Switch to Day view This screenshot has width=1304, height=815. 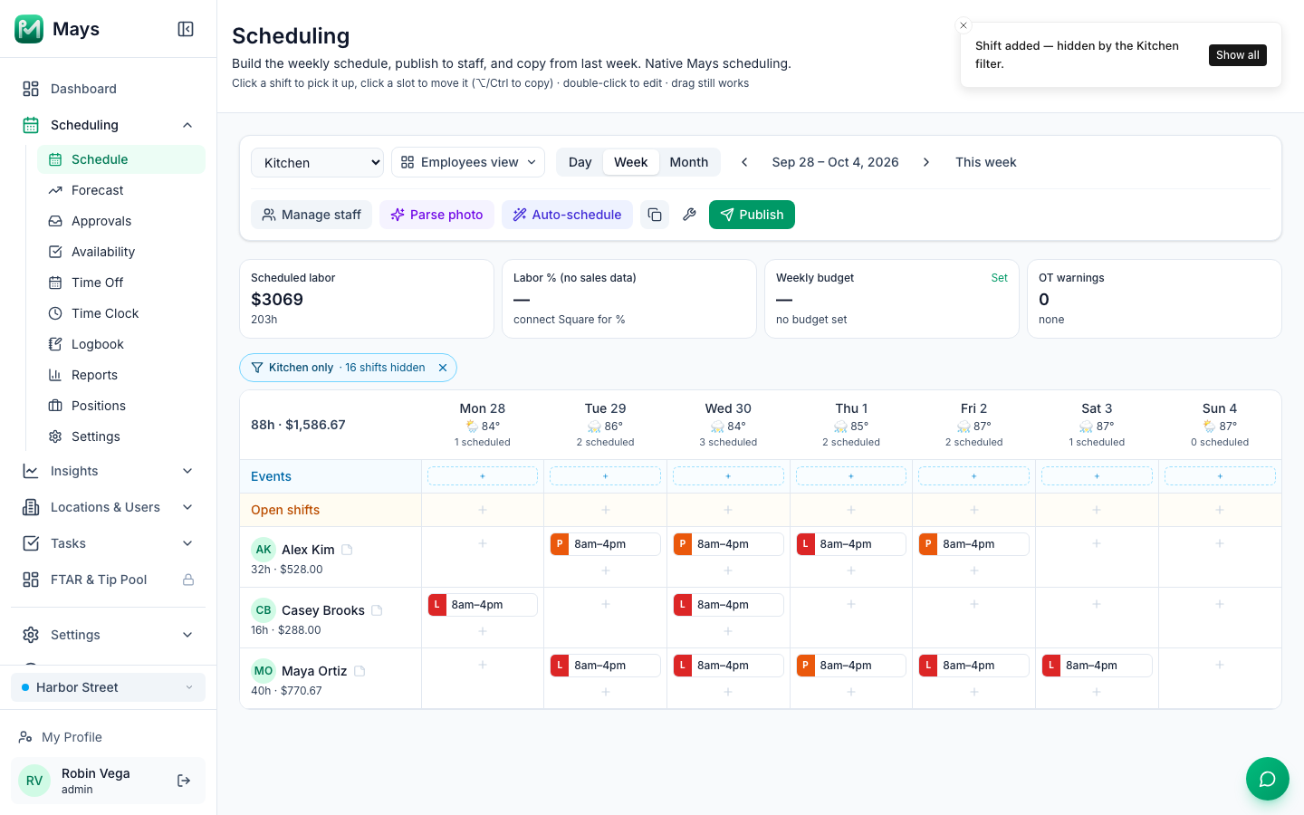[x=580, y=162]
